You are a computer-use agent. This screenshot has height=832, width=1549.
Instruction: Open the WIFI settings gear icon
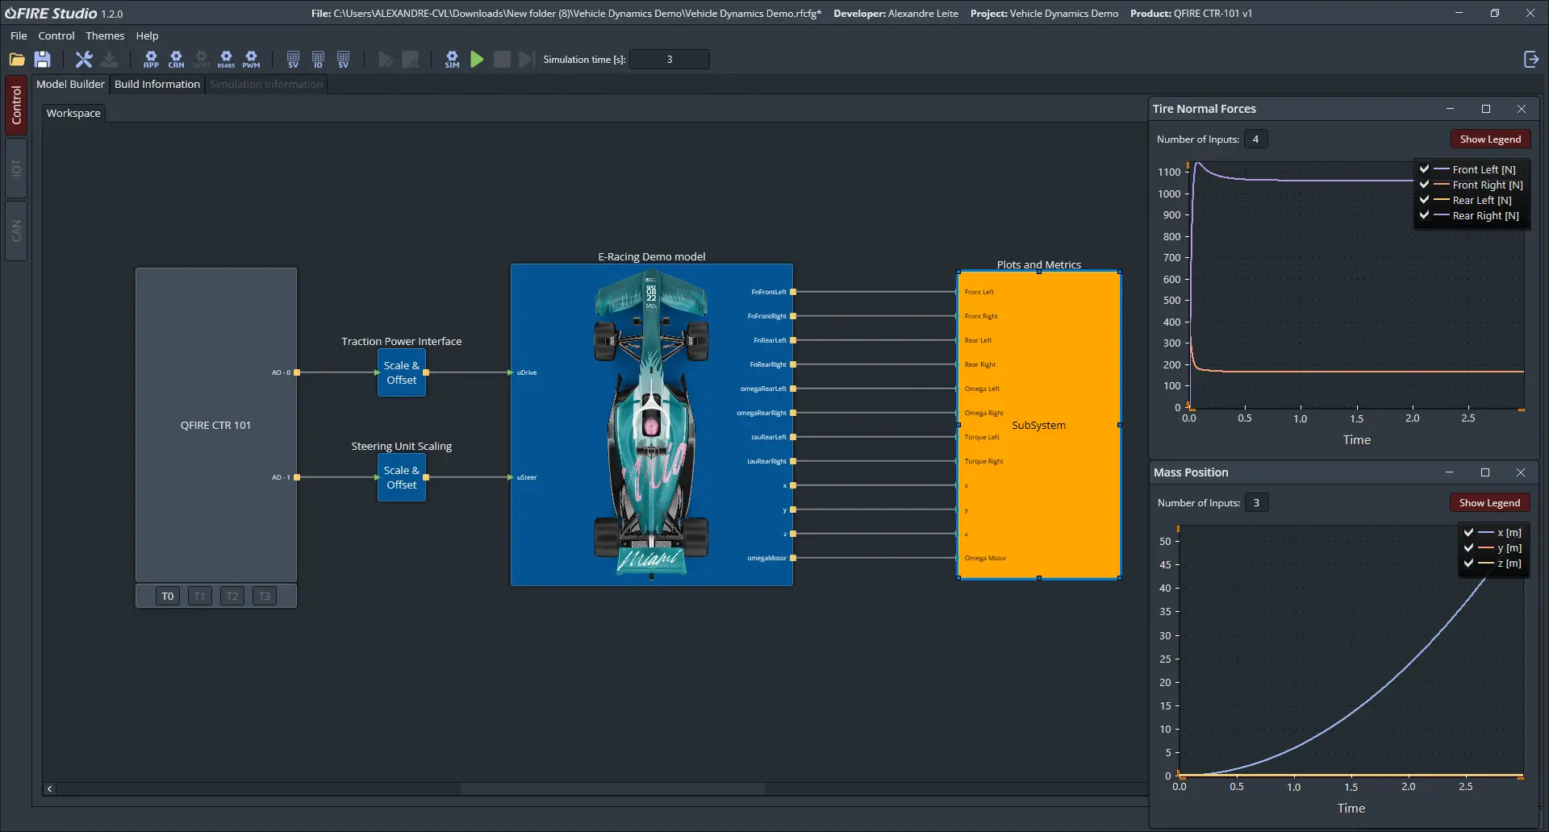(202, 59)
